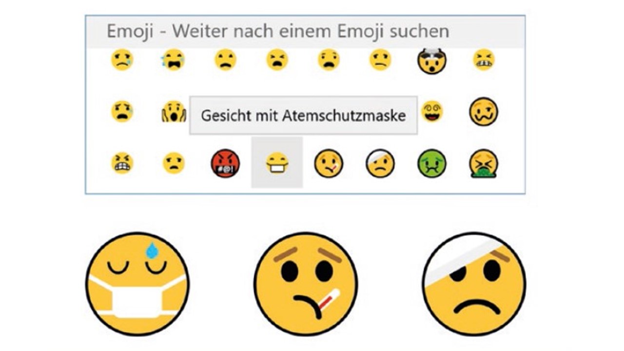The width and height of the screenshot is (624, 351).
Task: Click the Emoji search header bar
Action: [x=305, y=32]
